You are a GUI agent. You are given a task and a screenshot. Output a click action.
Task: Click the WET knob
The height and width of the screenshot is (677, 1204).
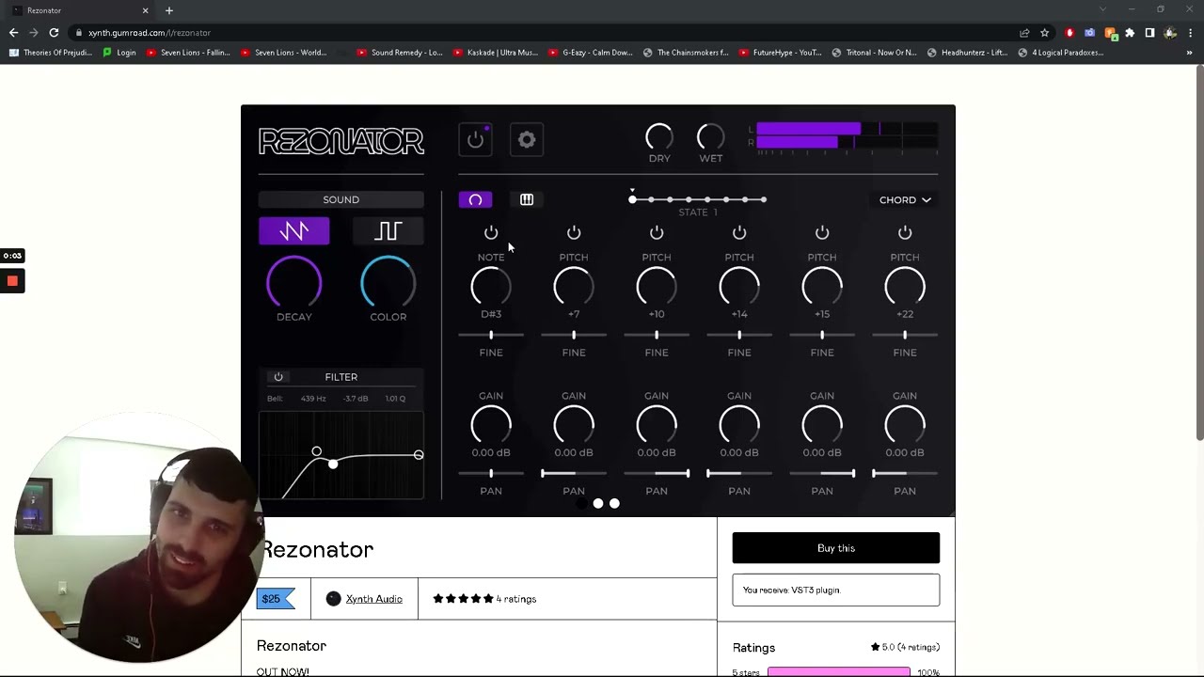point(711,137)
